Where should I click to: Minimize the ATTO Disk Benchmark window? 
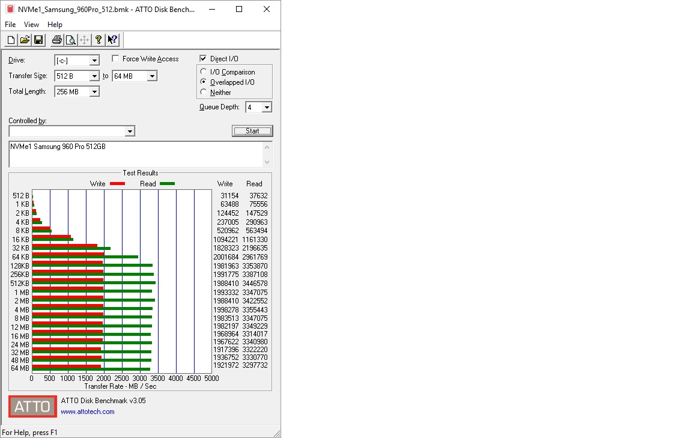tap(212, 9)
